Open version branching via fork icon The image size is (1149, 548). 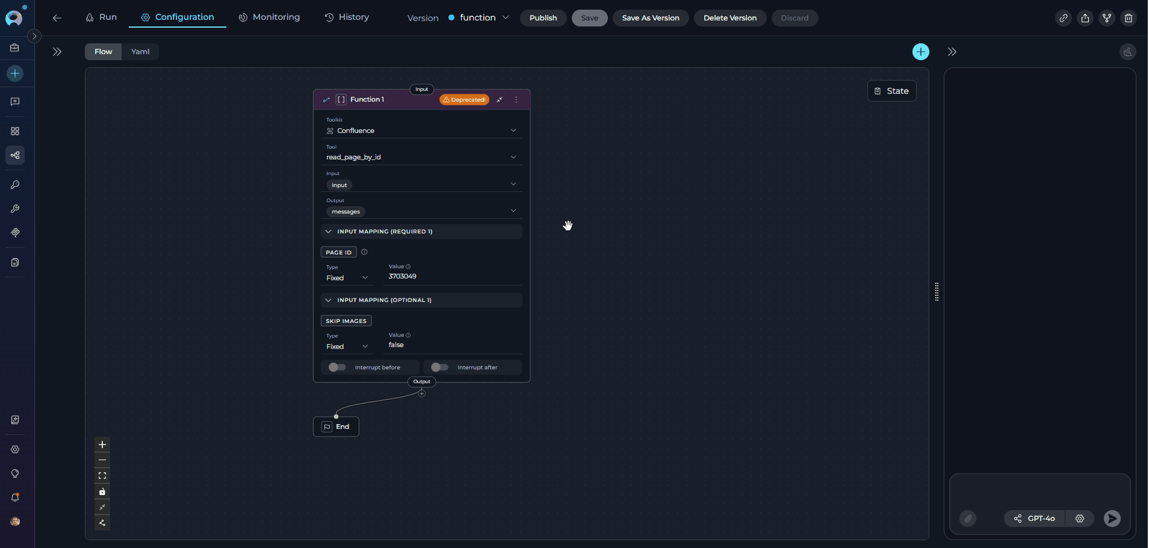(1106, 18)
